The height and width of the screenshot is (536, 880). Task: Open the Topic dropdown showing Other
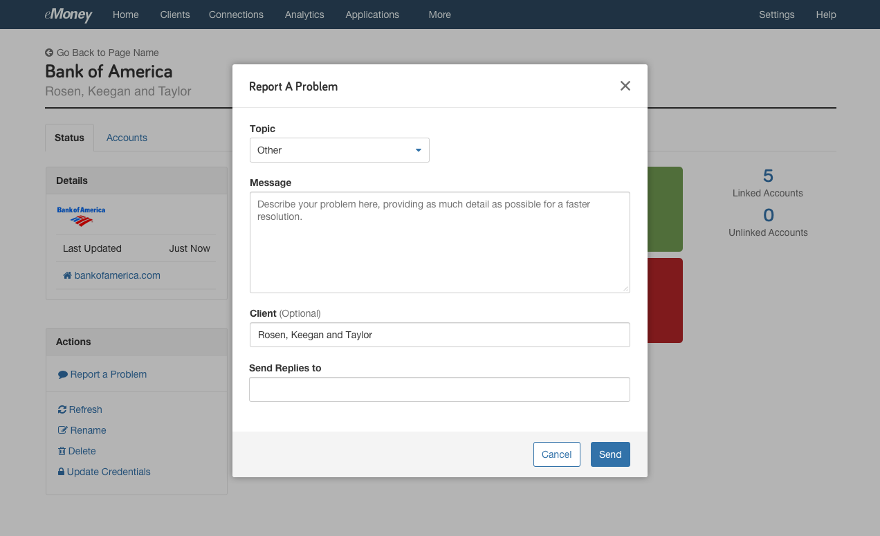pos(339,150)
